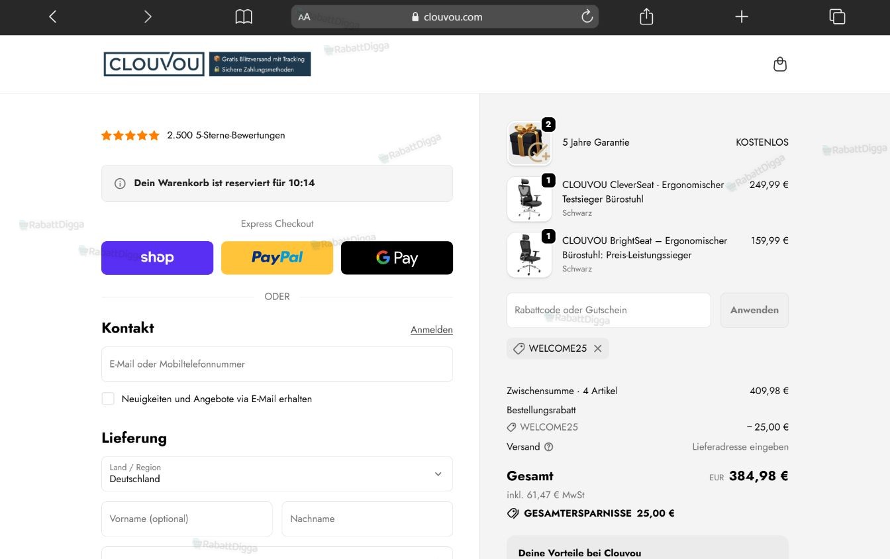The height and width of the screenshot is (559, 890).
Task: Open the 5 Jahre Garantie gift thumbnail
Action: point(529,143)
